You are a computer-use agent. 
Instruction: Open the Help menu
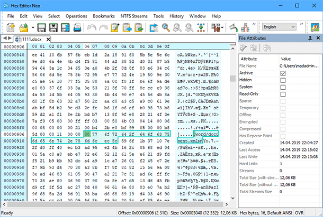point(216,16)
